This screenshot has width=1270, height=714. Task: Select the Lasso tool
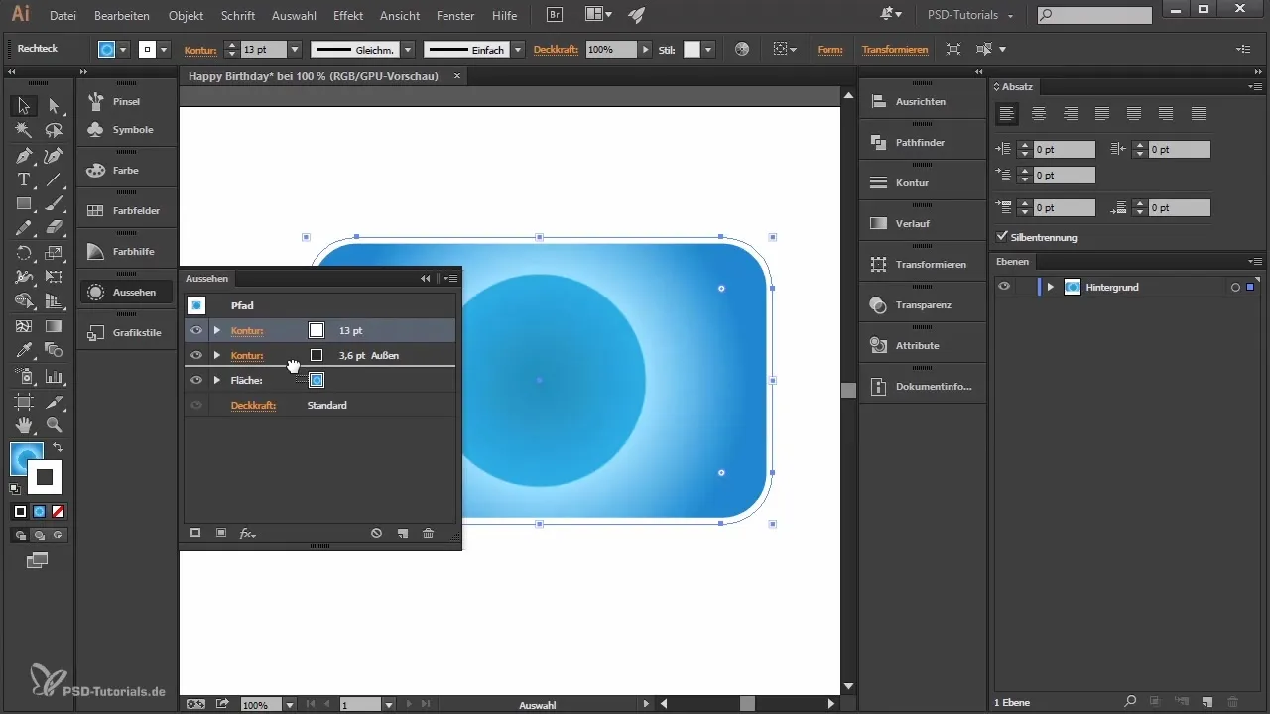point(55,130)
